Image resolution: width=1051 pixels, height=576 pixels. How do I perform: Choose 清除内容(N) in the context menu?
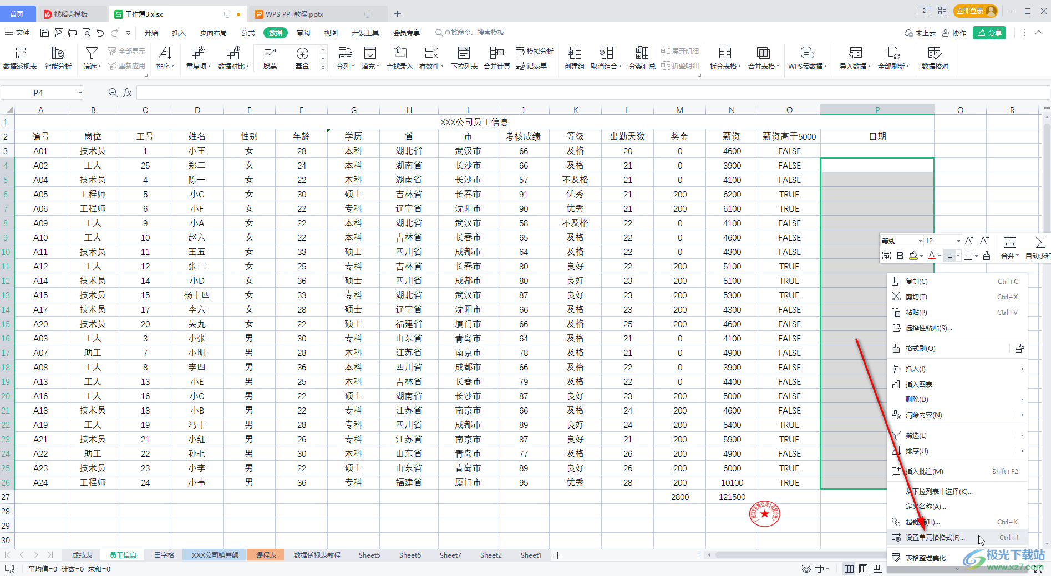pos(957,415)
